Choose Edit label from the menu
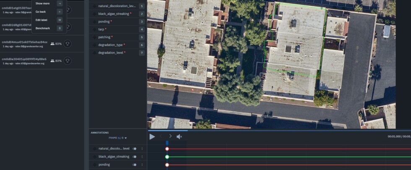The height and width of the screenshot is (170, 411). pos(41,20)
